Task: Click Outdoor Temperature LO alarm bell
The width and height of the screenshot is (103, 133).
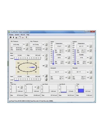Action: tap(91, 51)
